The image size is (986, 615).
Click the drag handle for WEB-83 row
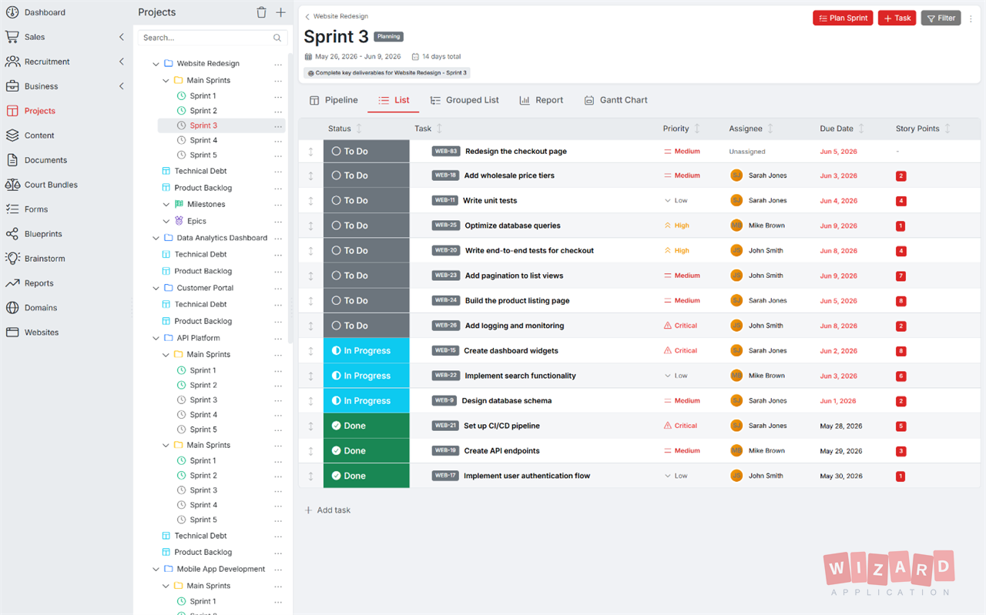311,152
